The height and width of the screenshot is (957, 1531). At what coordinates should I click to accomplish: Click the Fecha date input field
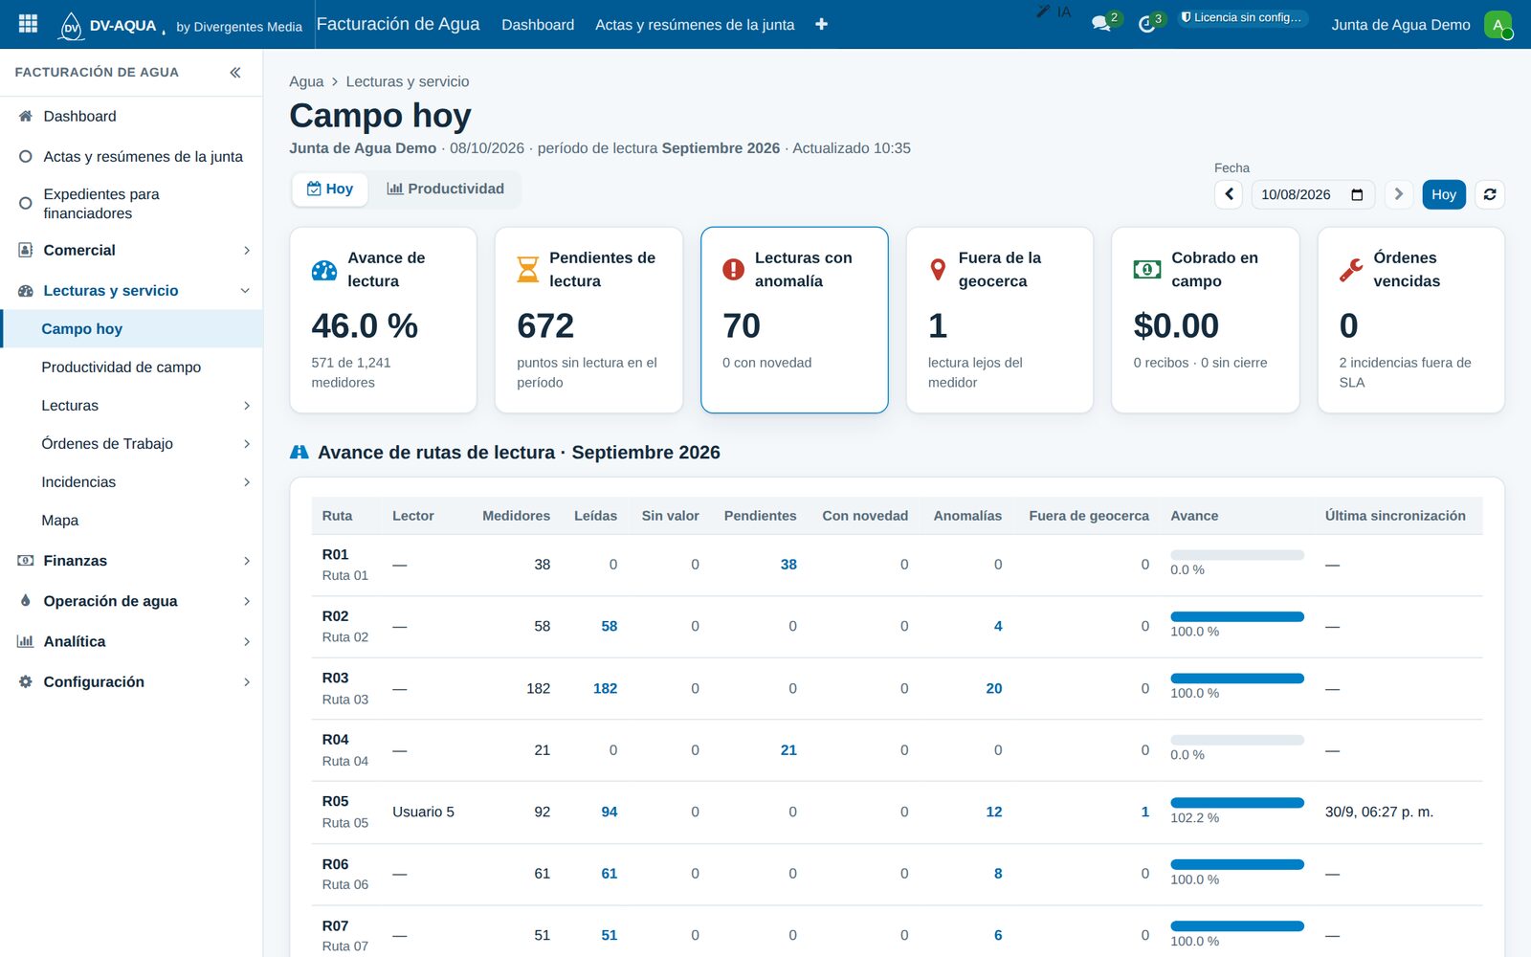point(1313,194)
